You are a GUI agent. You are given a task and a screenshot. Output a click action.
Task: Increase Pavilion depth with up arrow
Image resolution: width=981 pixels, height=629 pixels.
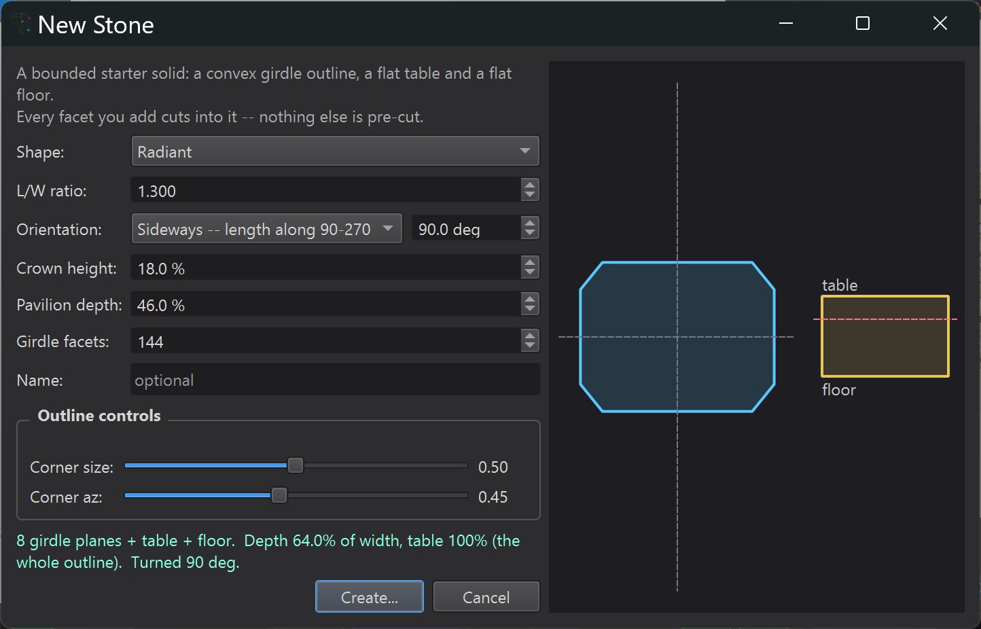pyautogui.click(x=530, y=299)
